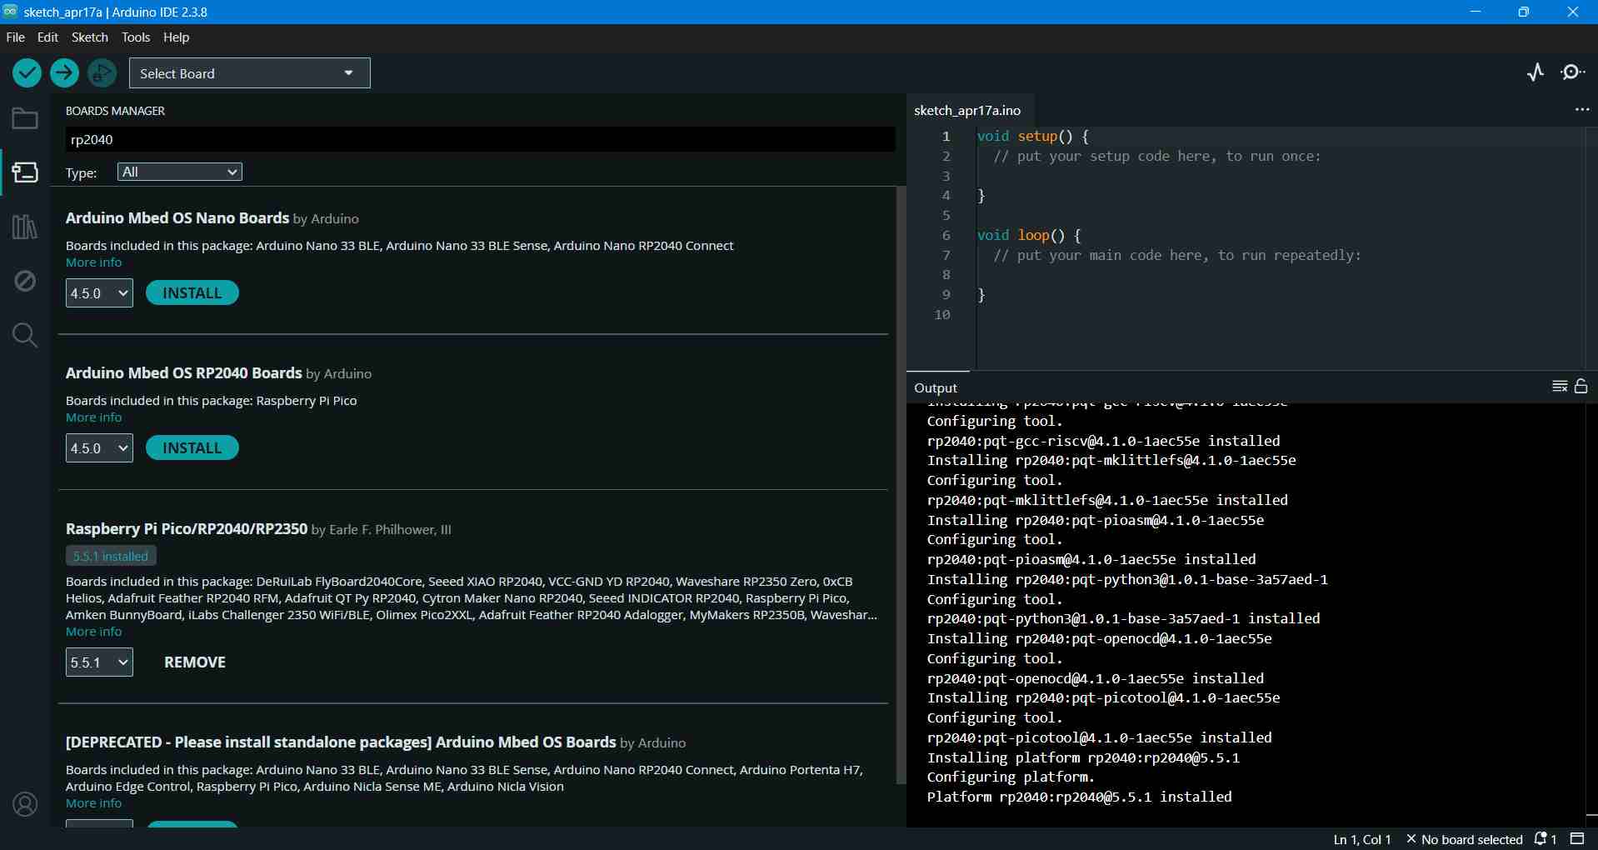Toggle the Boards Manager sidebar icon

tap(25, 172)
